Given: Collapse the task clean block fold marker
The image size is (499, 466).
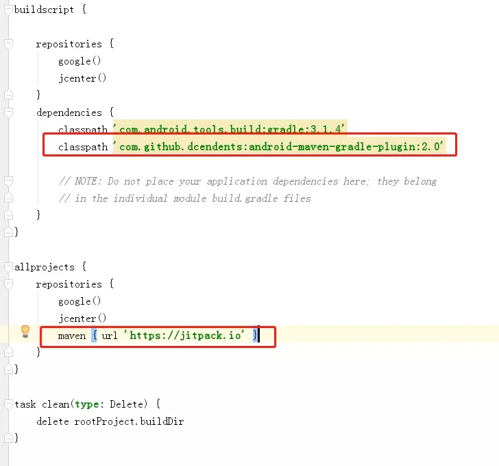Looking at the screenshot, I should pos(9,404).
